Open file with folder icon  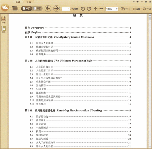[x=15, y=8]
